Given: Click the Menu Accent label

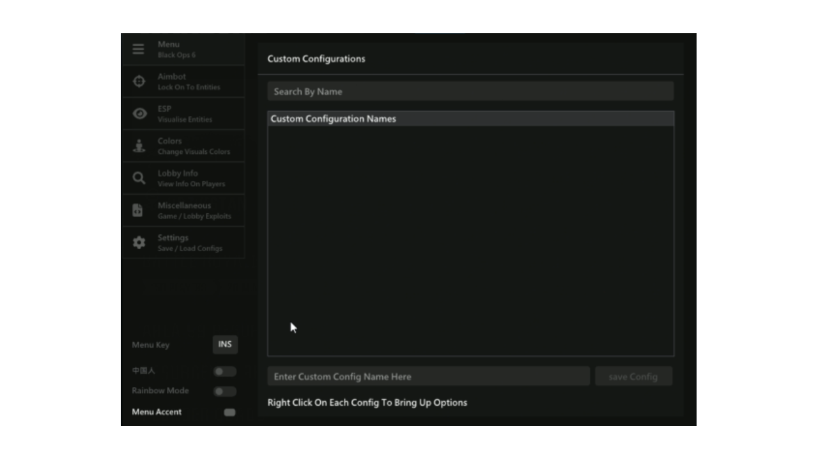Looking at the screenshot, I should point(157,412).
